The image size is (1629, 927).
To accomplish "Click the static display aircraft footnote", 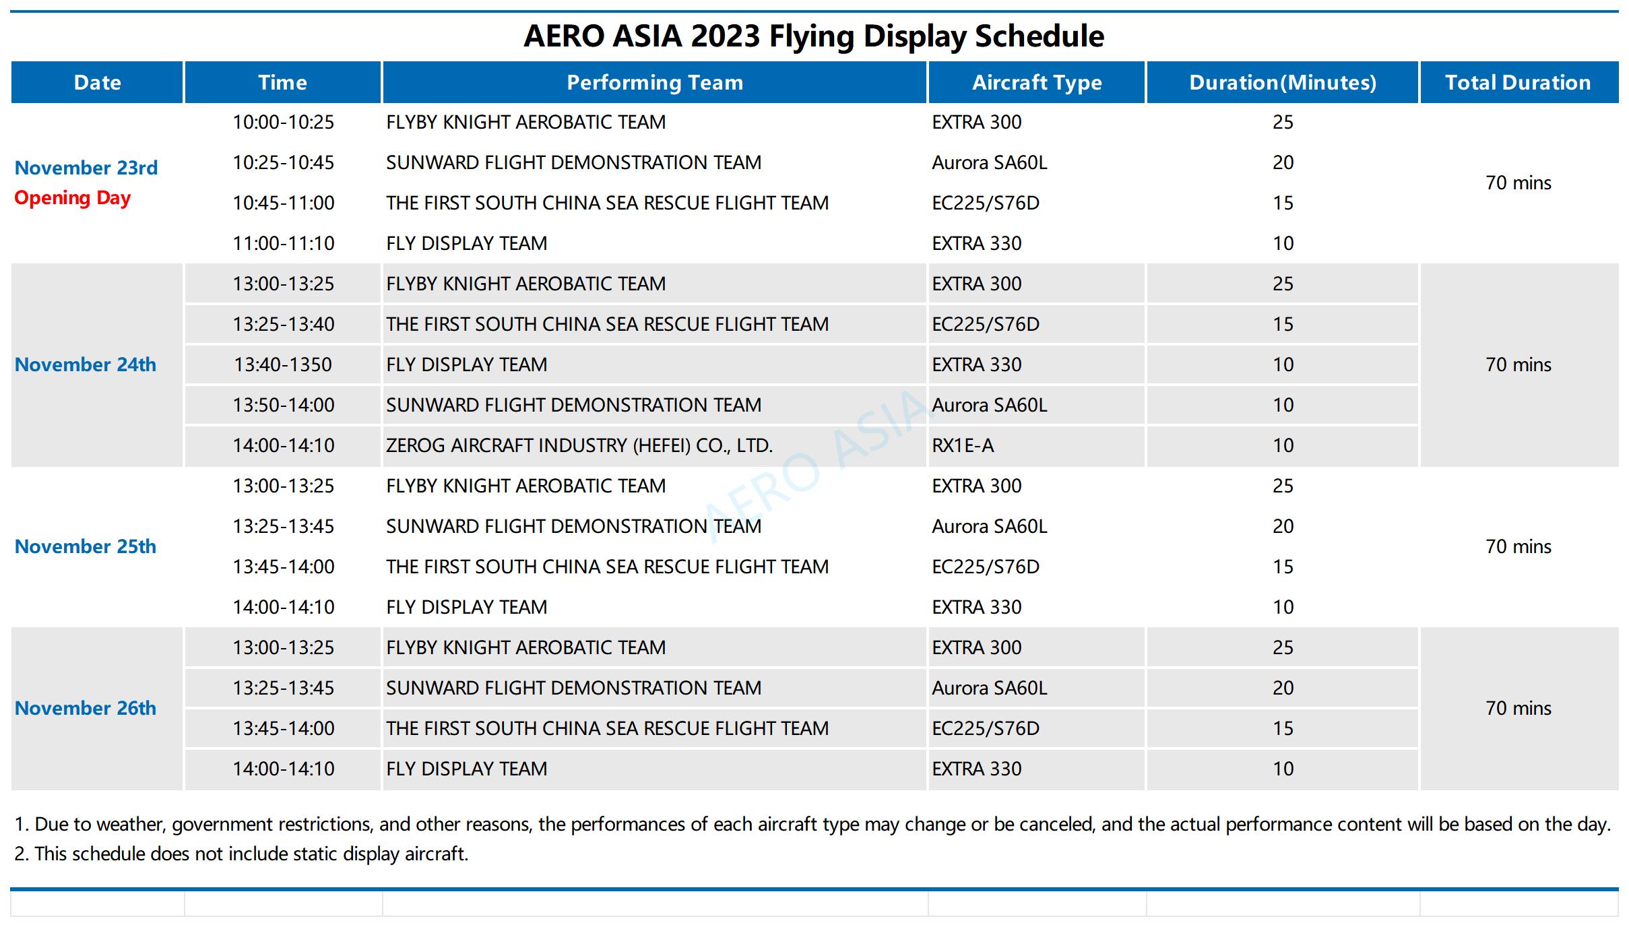I will pyautogui.click(x=241, y=854).
